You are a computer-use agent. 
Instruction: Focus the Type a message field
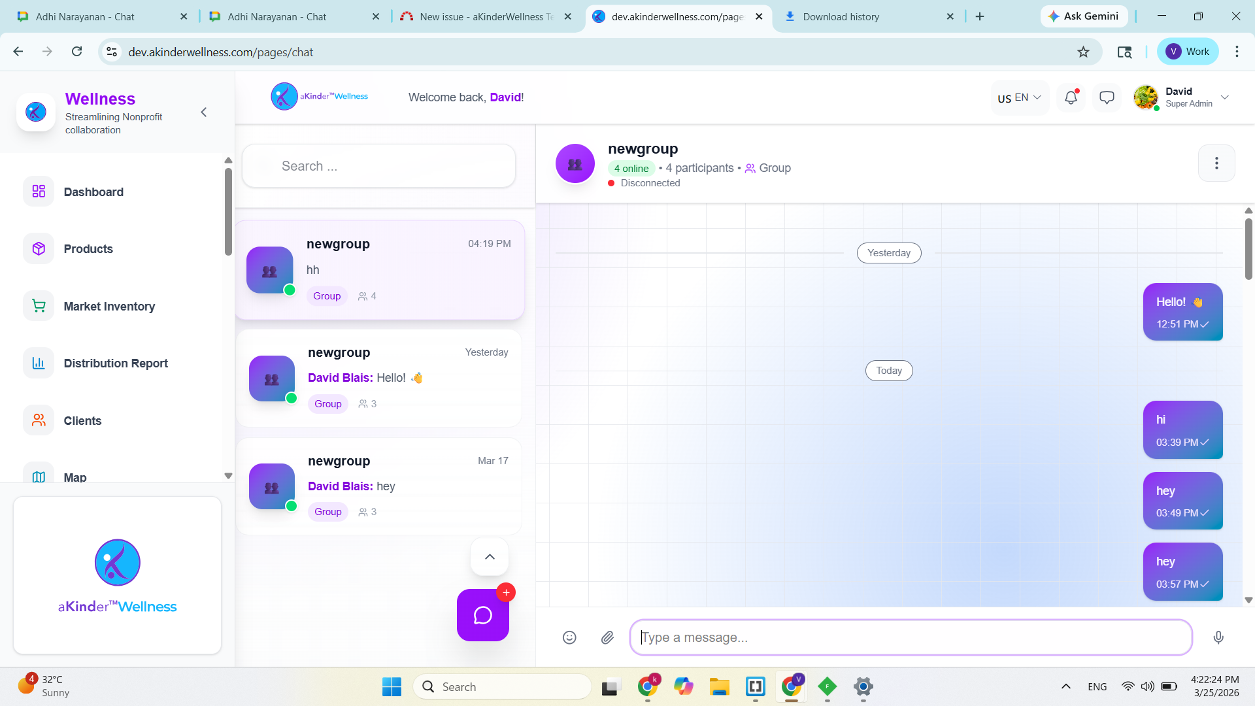pyautogui.click(x=910, y=637)
